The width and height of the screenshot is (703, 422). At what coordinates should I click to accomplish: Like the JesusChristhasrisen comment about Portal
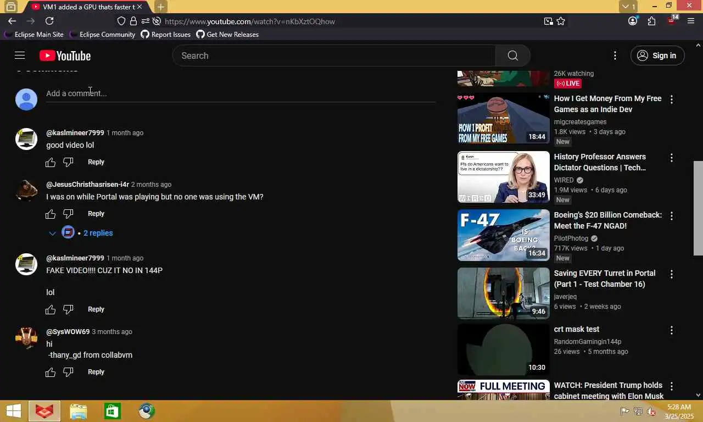click(51, 214)
